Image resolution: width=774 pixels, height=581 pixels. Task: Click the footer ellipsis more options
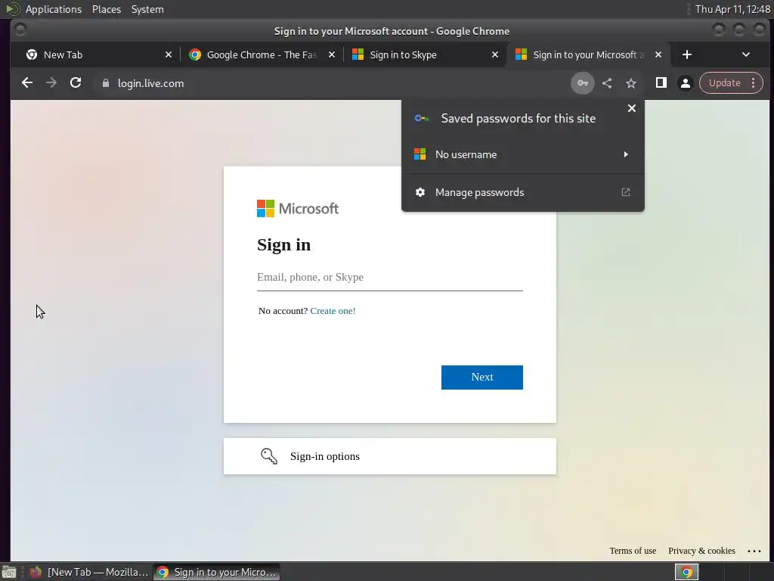click(754, 551)
